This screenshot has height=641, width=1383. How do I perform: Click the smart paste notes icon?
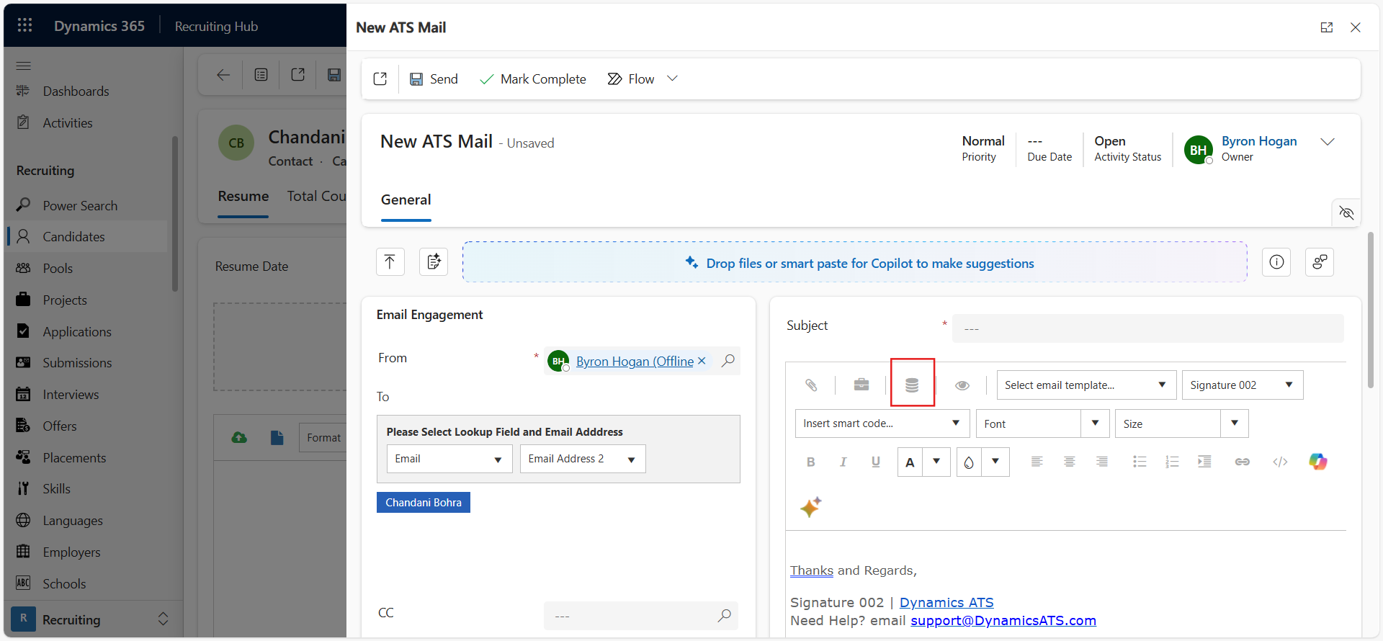click(434, 262)
